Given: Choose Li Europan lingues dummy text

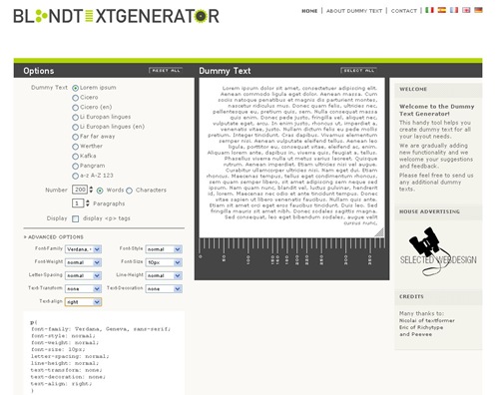Looking at the screenshot, I should click(x=76, y=118).
